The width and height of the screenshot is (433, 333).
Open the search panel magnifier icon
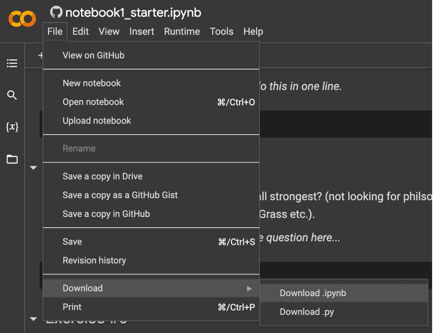coord(12,95)
